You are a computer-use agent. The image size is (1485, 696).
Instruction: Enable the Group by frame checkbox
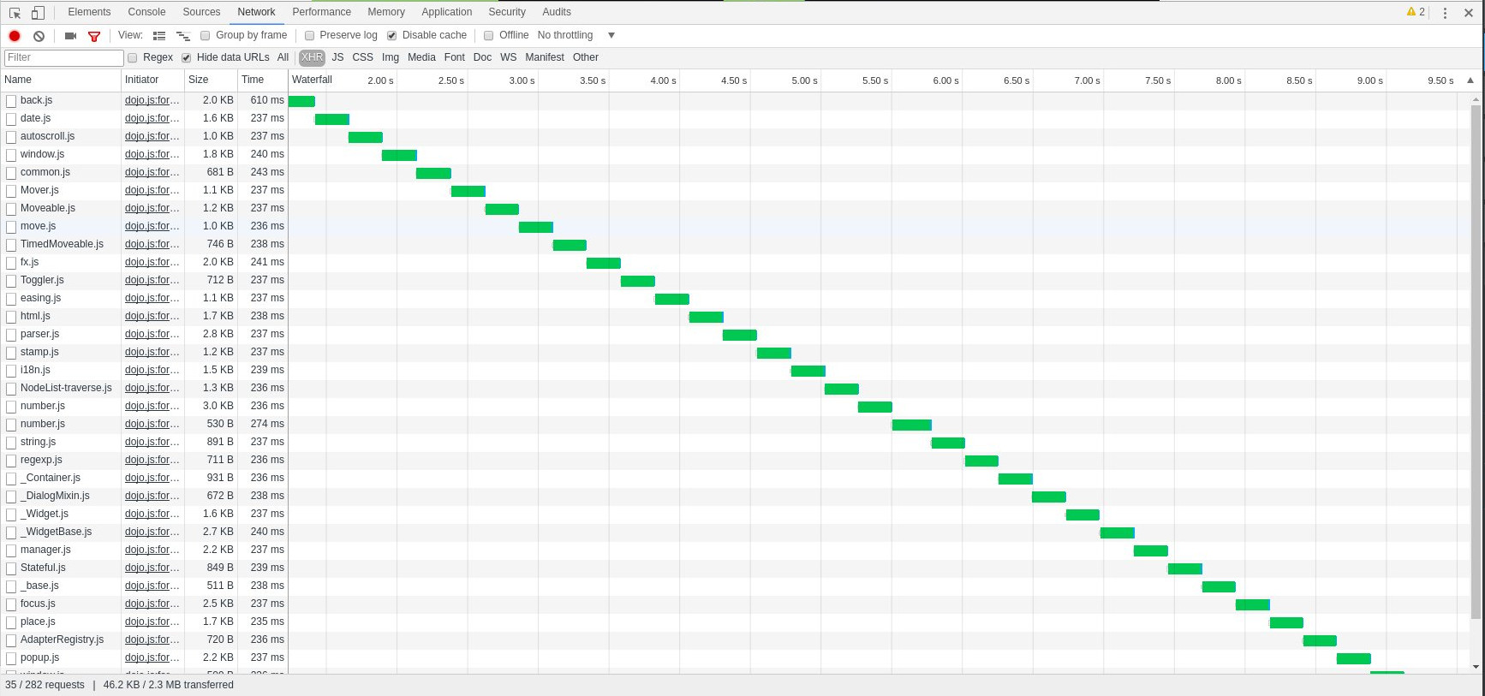[x=206, y=36]
